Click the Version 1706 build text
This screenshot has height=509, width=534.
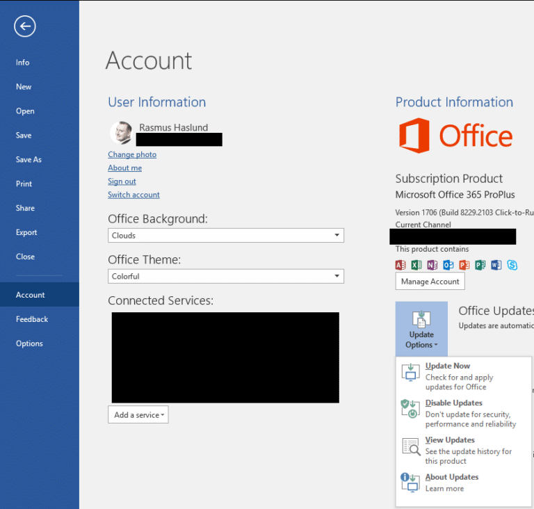point(464,213)
